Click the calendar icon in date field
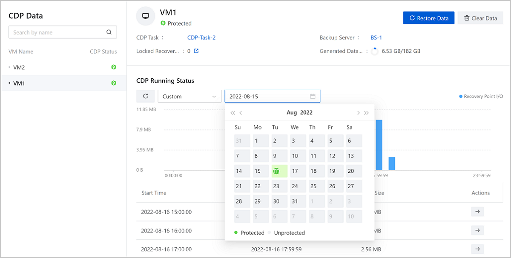The image size is (511, 258). pyautogui.click(x=313, y=96)
